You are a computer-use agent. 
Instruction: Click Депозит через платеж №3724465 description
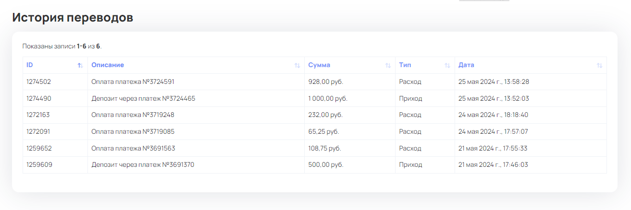(143, 99)
